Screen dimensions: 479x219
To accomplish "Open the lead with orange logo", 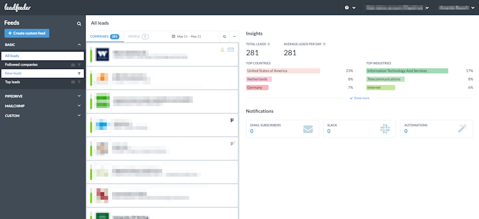I will tap(162, 78).
